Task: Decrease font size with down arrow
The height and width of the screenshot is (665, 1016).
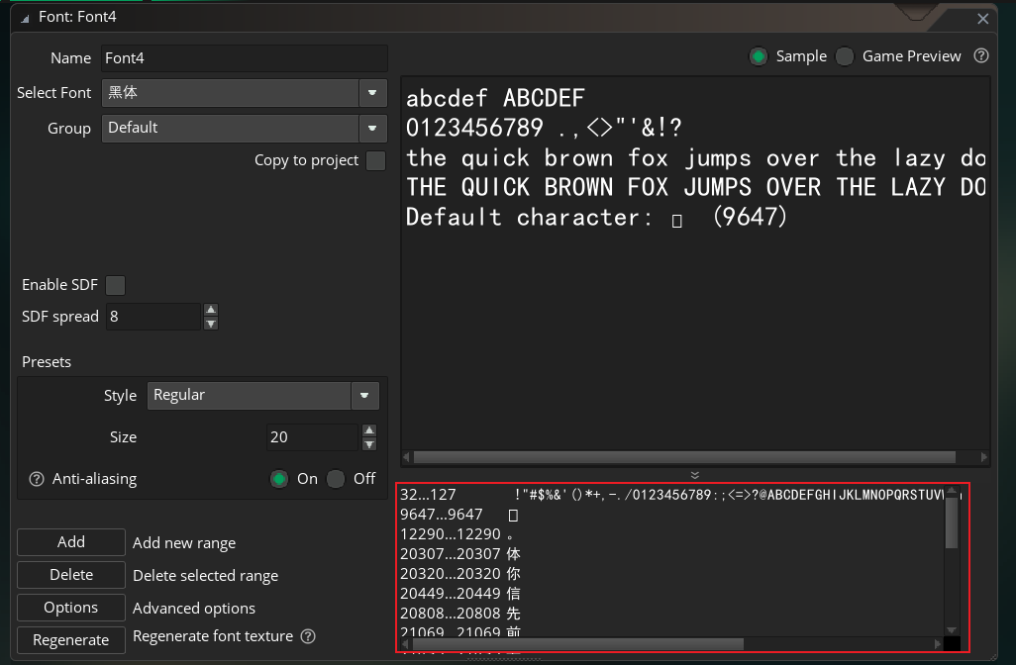Action: [x=369, y=444]
